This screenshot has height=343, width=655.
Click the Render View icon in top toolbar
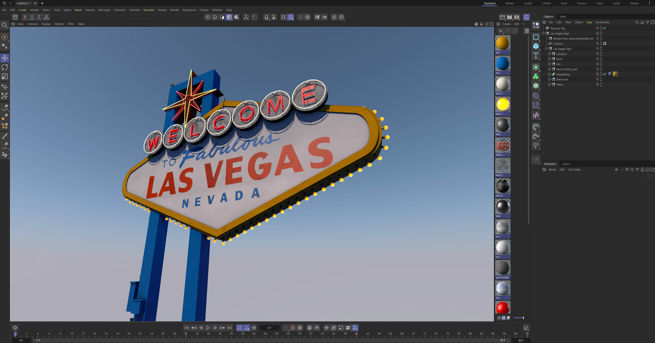[502, 17]
